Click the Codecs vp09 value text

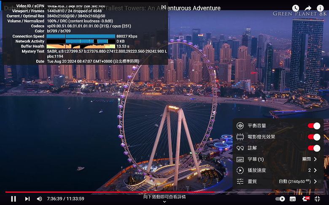(x=89, y=26)
